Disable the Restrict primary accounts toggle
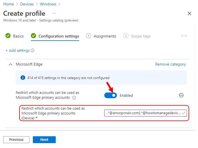Viewport: 198px width, 148px height. point(111,95)
